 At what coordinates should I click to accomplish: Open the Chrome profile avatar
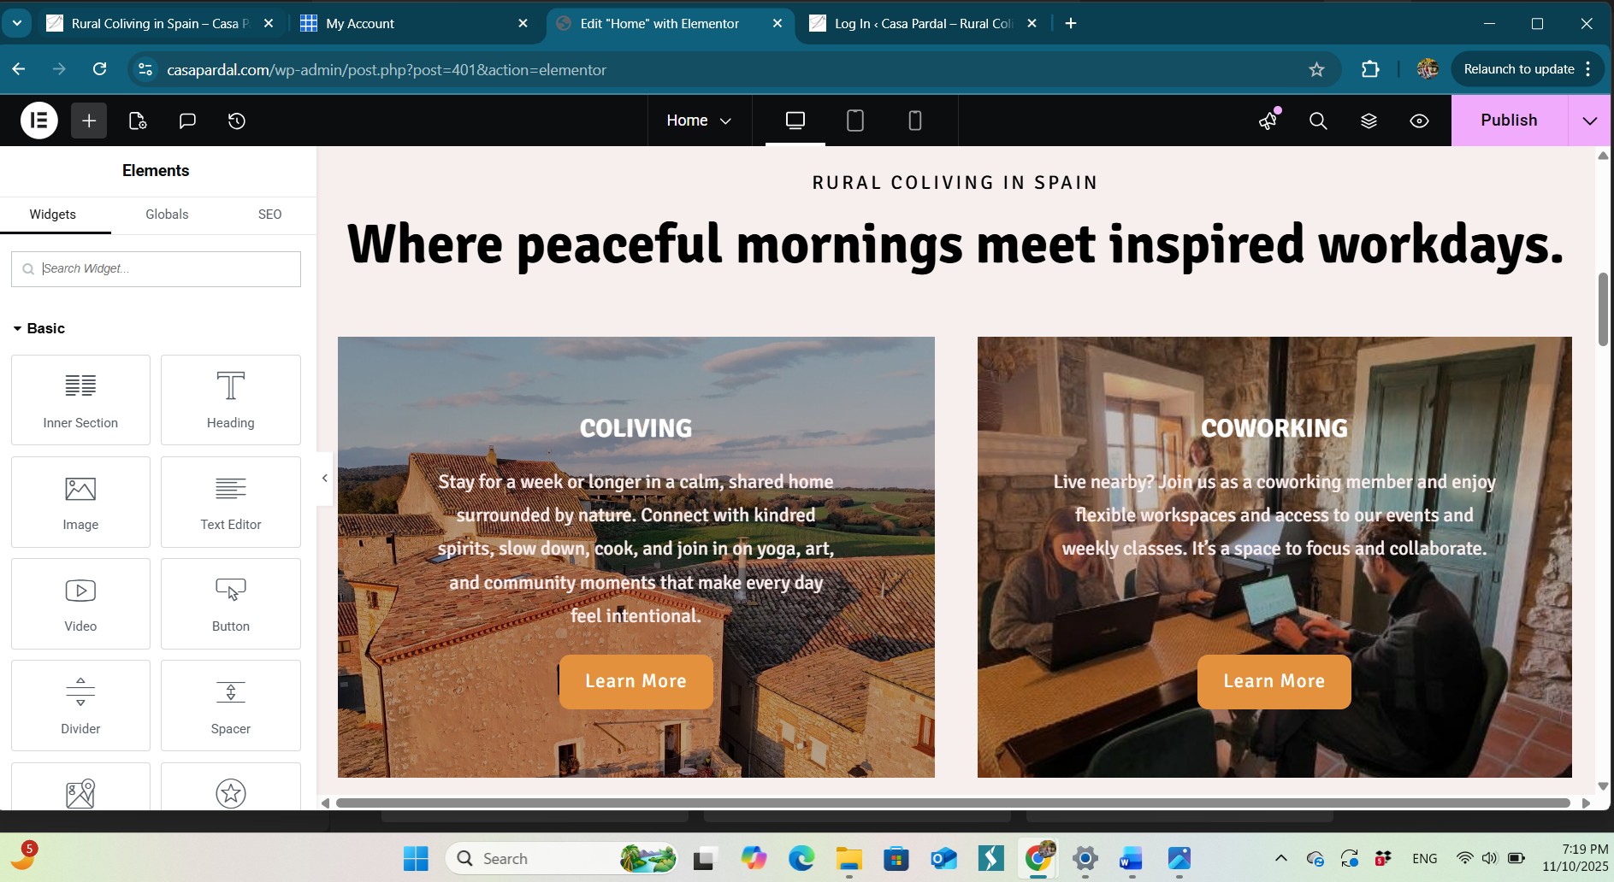pos(1428,69)
